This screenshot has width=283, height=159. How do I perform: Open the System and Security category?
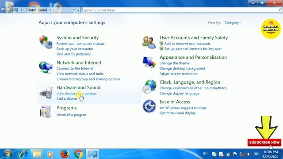[78, 38]
